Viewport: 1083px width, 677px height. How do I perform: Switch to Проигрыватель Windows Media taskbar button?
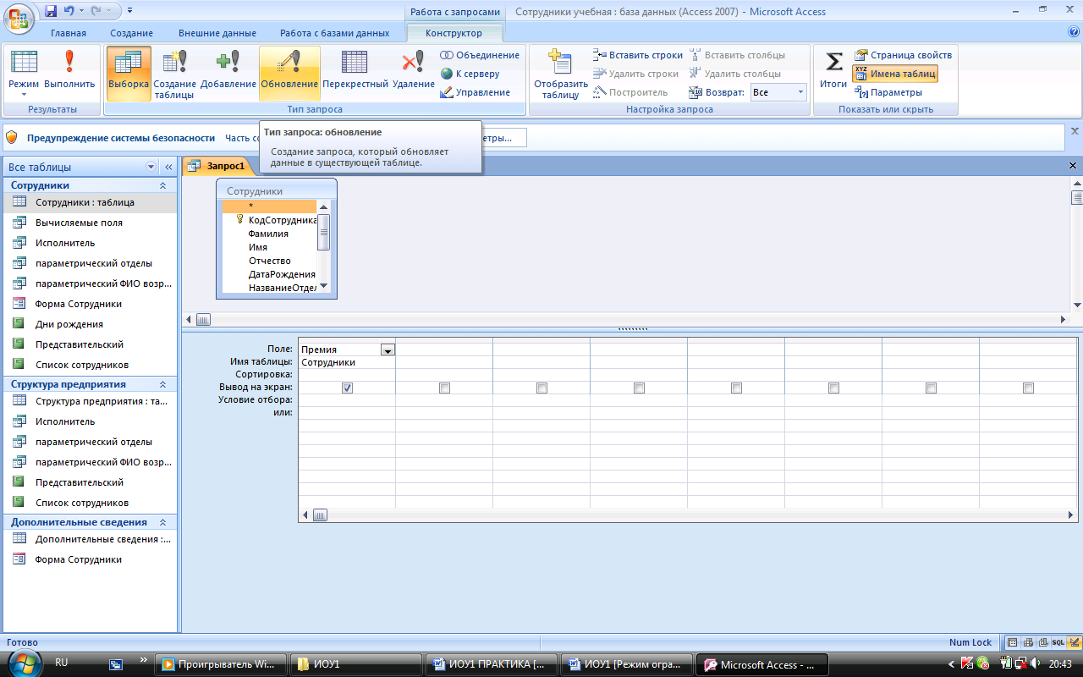coord(222,664)
